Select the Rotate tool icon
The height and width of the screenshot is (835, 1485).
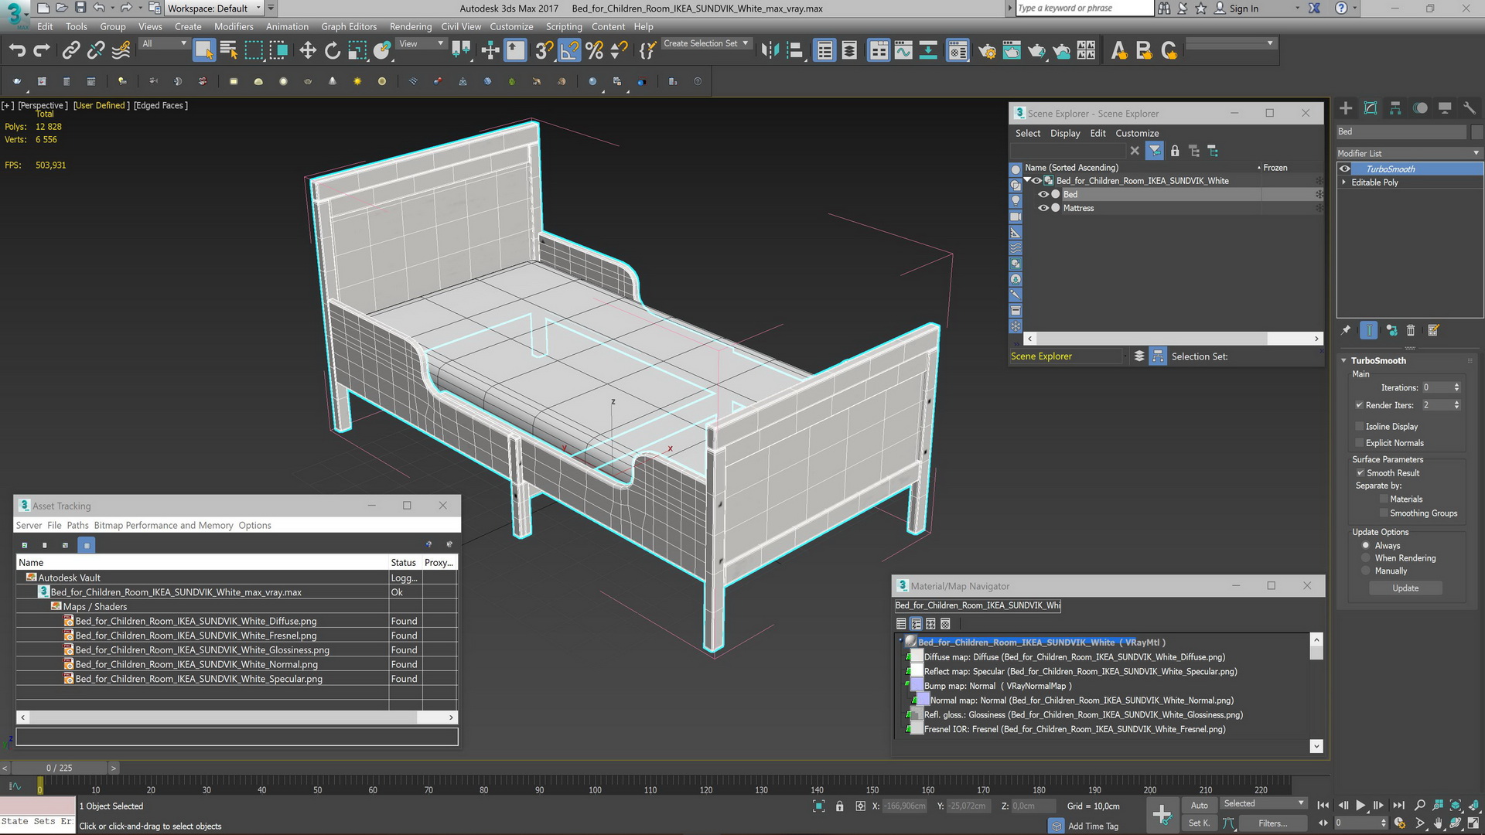[333, 51]
